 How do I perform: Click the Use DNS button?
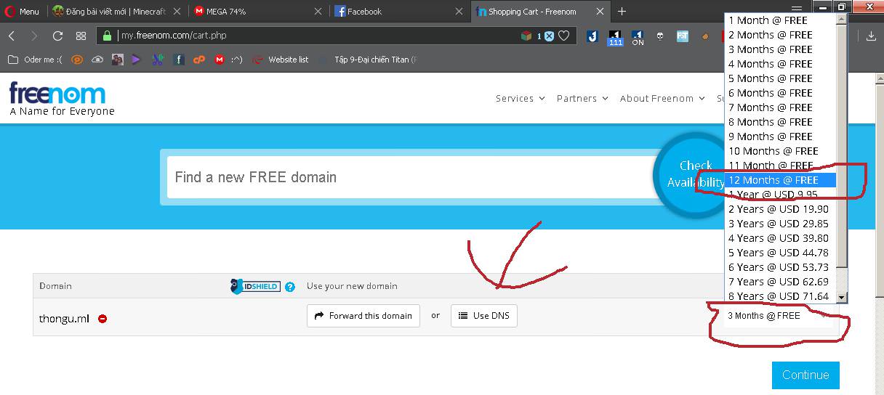(484, 316)
